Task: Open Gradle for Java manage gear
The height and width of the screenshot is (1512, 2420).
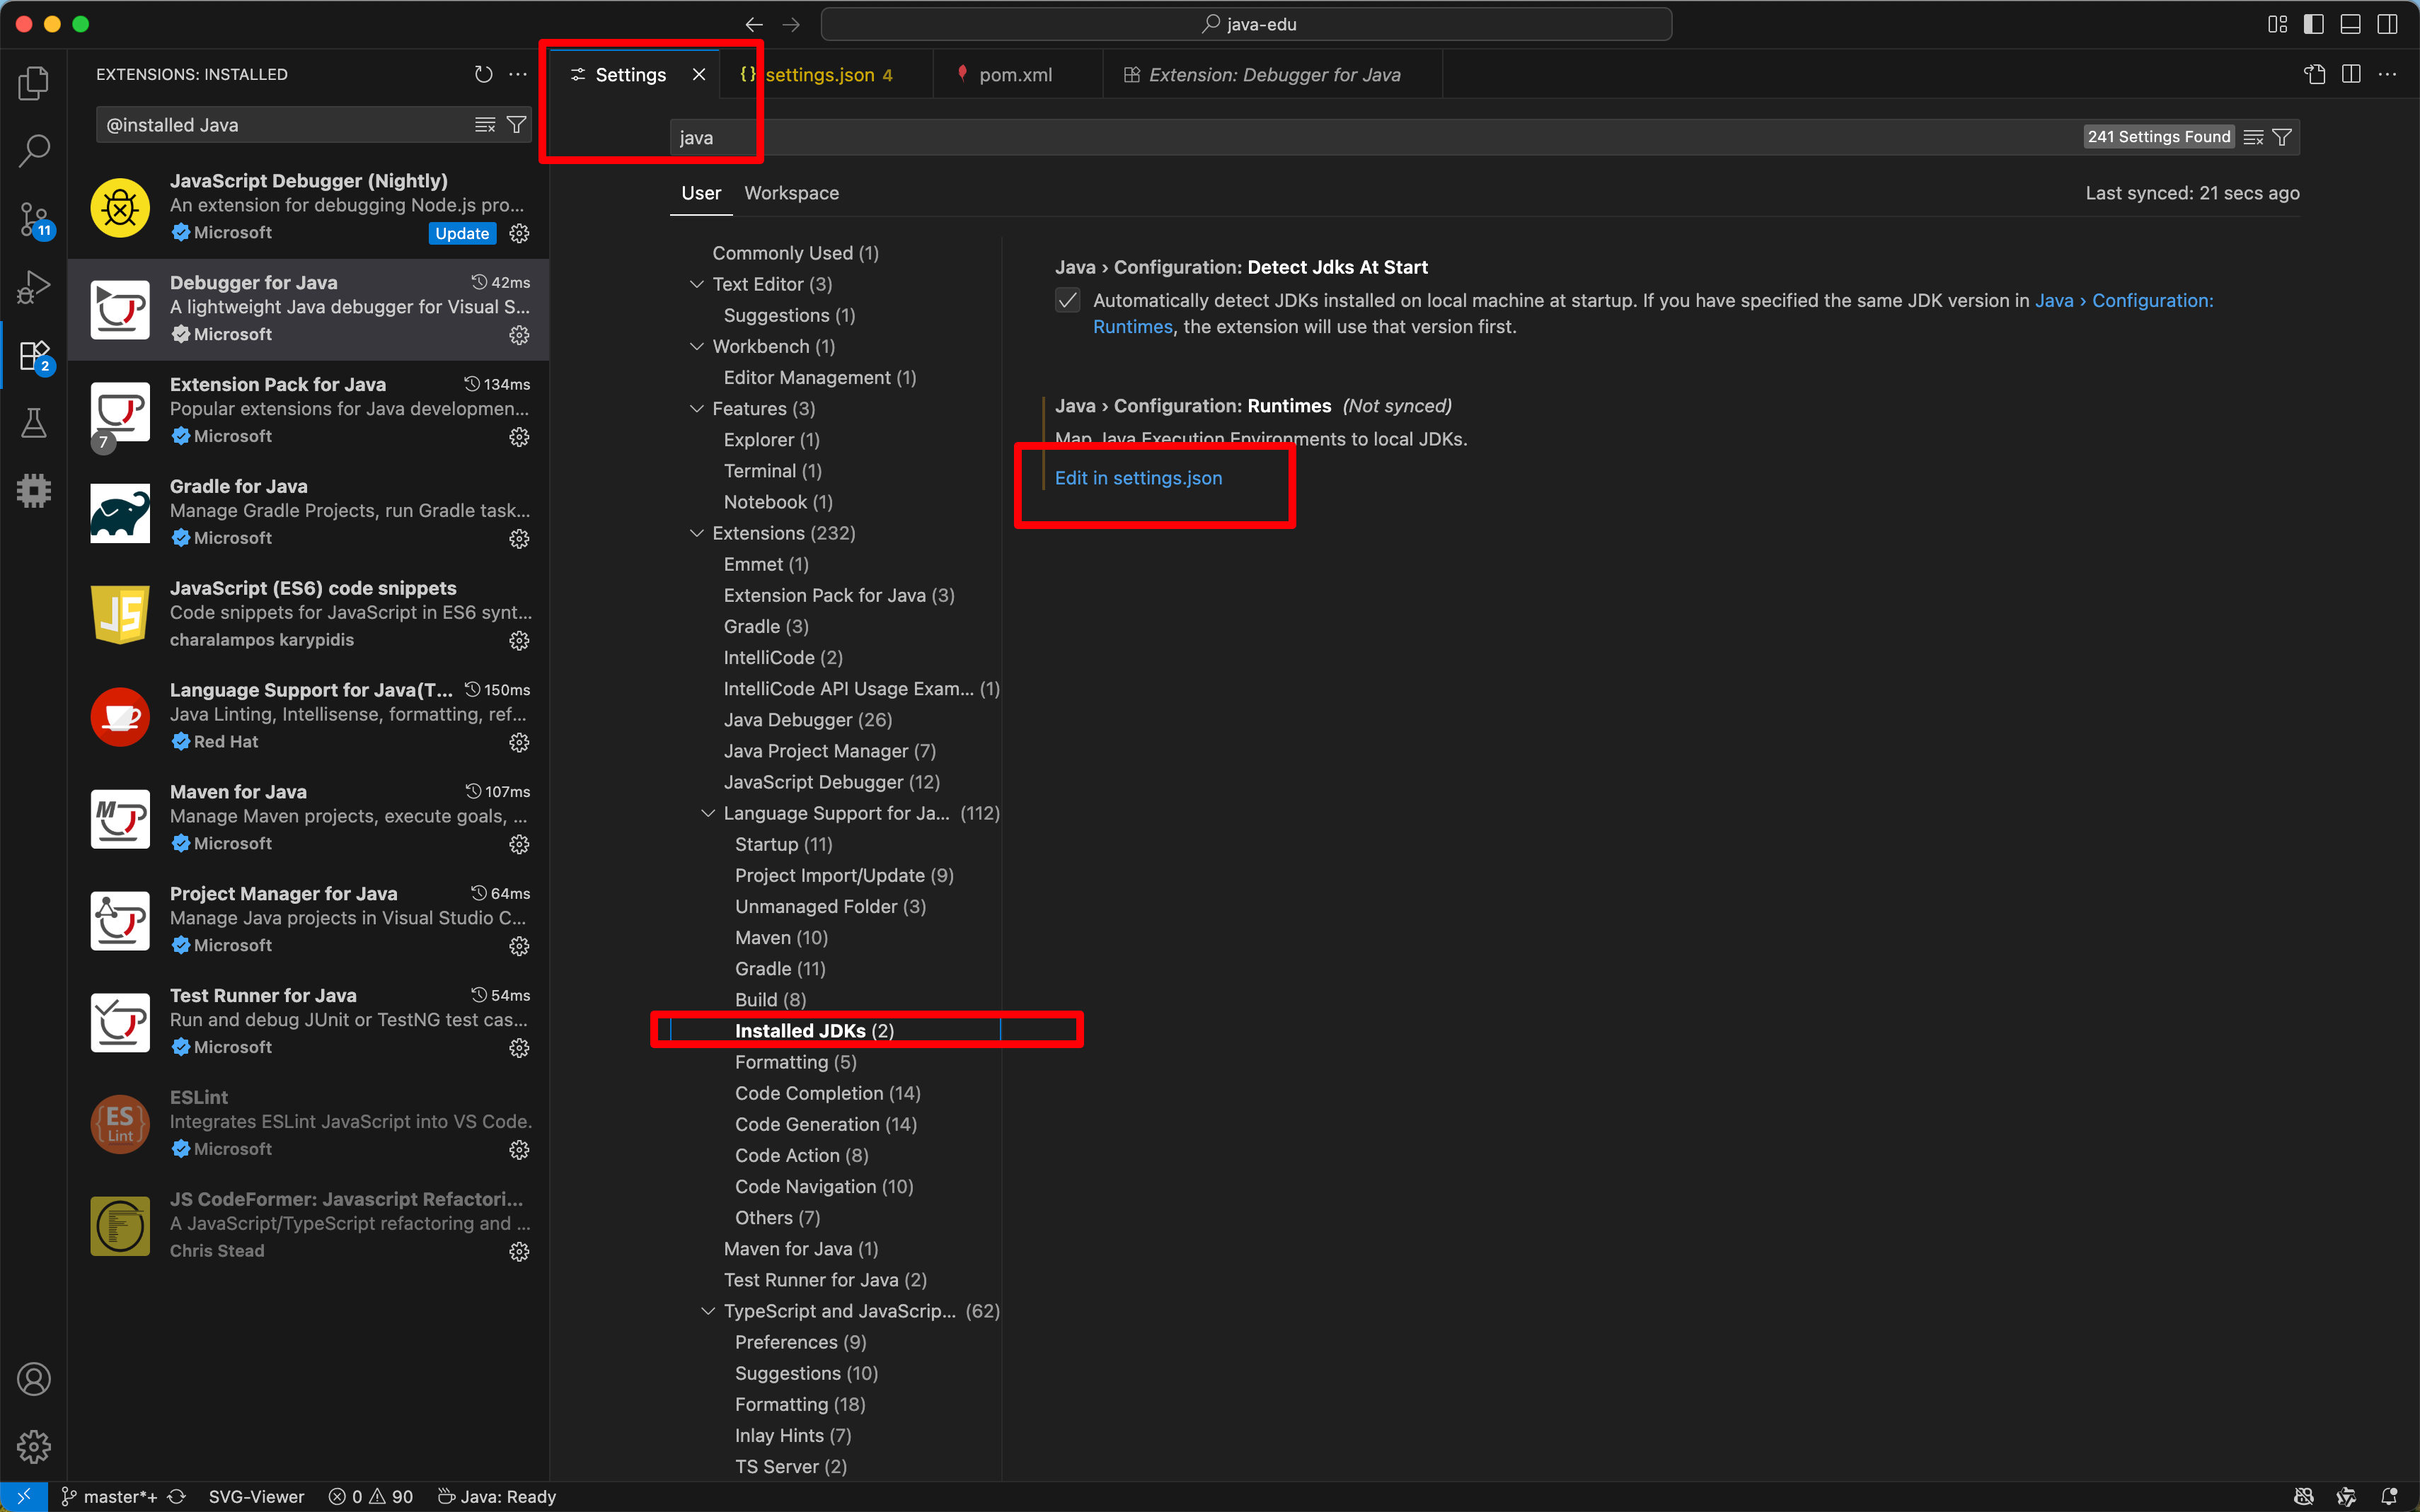Action: point(519,539)
